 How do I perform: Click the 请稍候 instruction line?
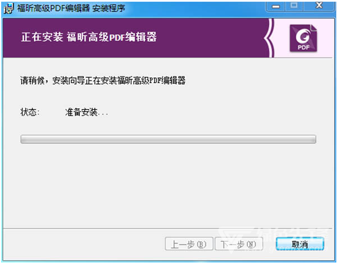coord(103,80)
